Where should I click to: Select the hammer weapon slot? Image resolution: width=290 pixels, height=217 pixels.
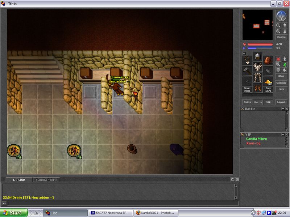coord(247,71)
